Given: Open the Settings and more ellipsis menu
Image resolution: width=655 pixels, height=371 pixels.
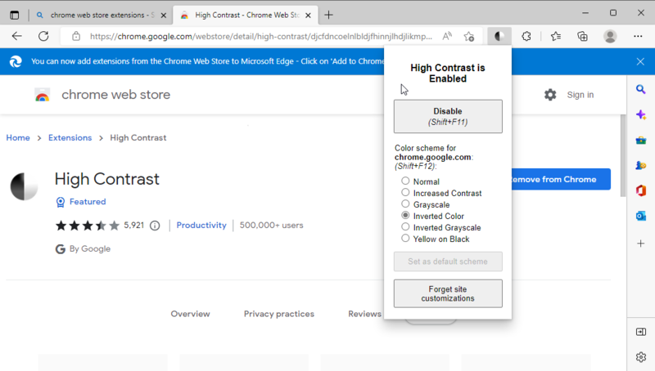Looking at the screenshot, I should (x=638, y=36).
